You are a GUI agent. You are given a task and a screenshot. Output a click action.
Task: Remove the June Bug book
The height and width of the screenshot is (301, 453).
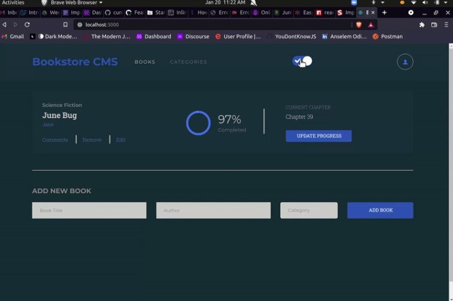92,140
